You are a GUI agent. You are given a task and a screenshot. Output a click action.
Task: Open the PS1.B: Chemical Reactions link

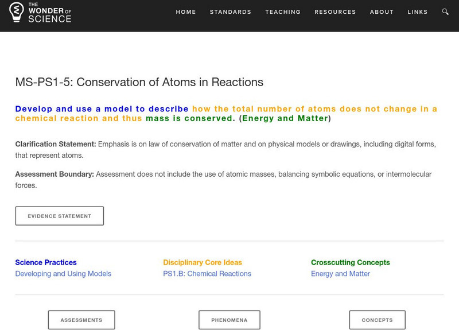207,274
